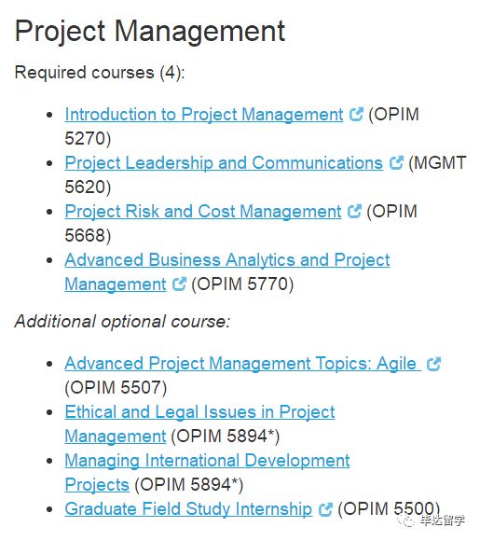The width and height of the screenshot is (480, 541).
Task: Open Advanced Project Management Topics: Agile link
Action: click(242, 364)
